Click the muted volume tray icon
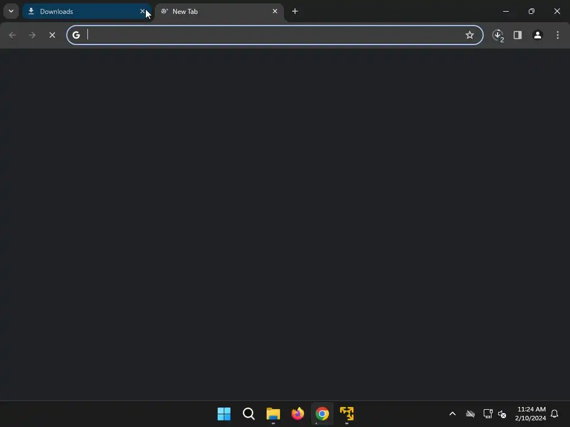The width and height of the screenshot is (570, 427). (502, 414)
